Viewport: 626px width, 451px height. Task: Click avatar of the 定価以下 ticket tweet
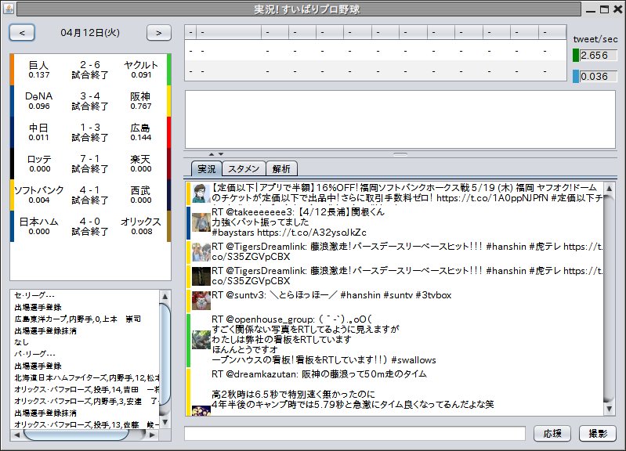coord(201,193)
